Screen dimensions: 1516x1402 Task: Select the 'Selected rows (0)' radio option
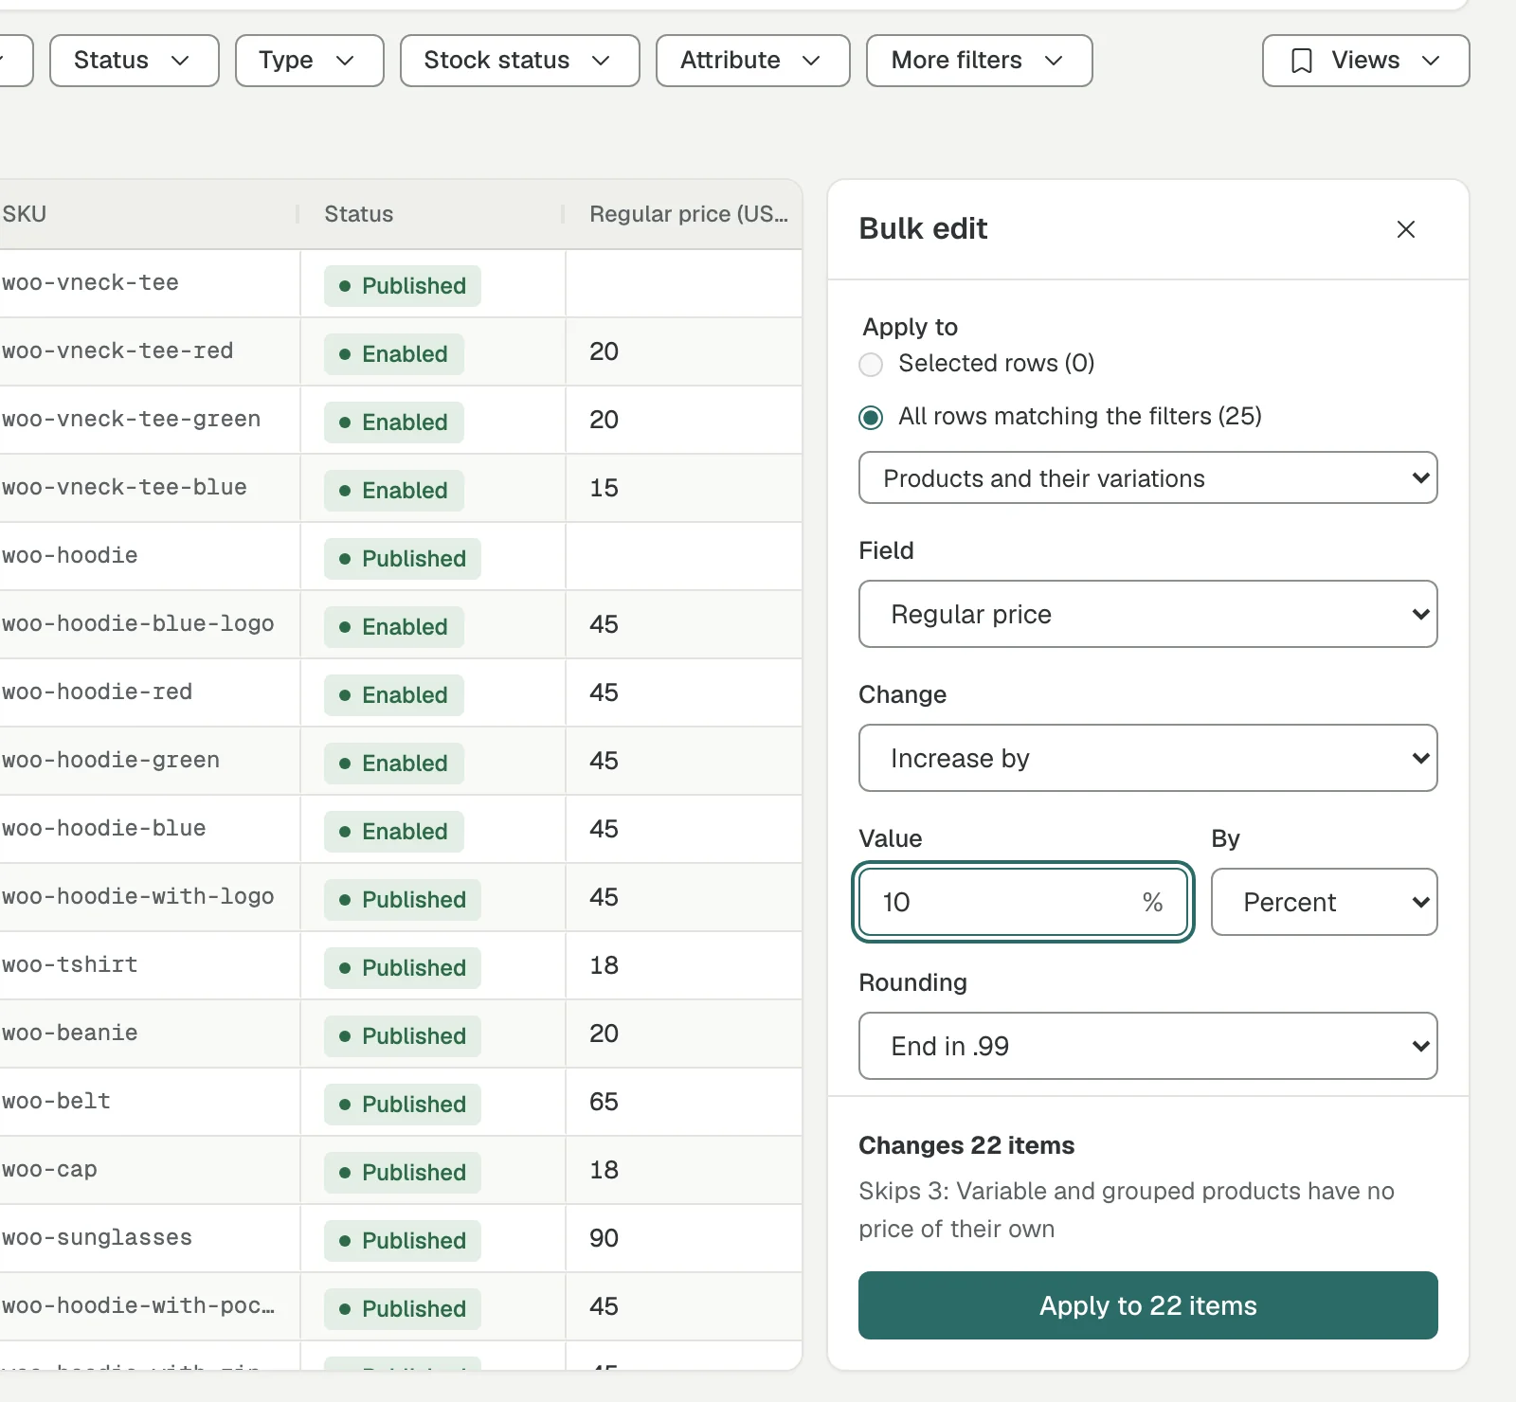click(x=871, y=365)
